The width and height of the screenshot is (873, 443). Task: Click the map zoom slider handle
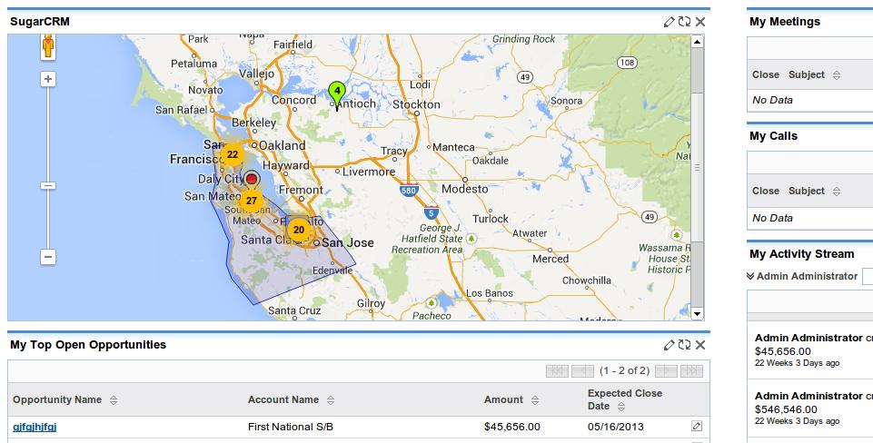point(48,185)
